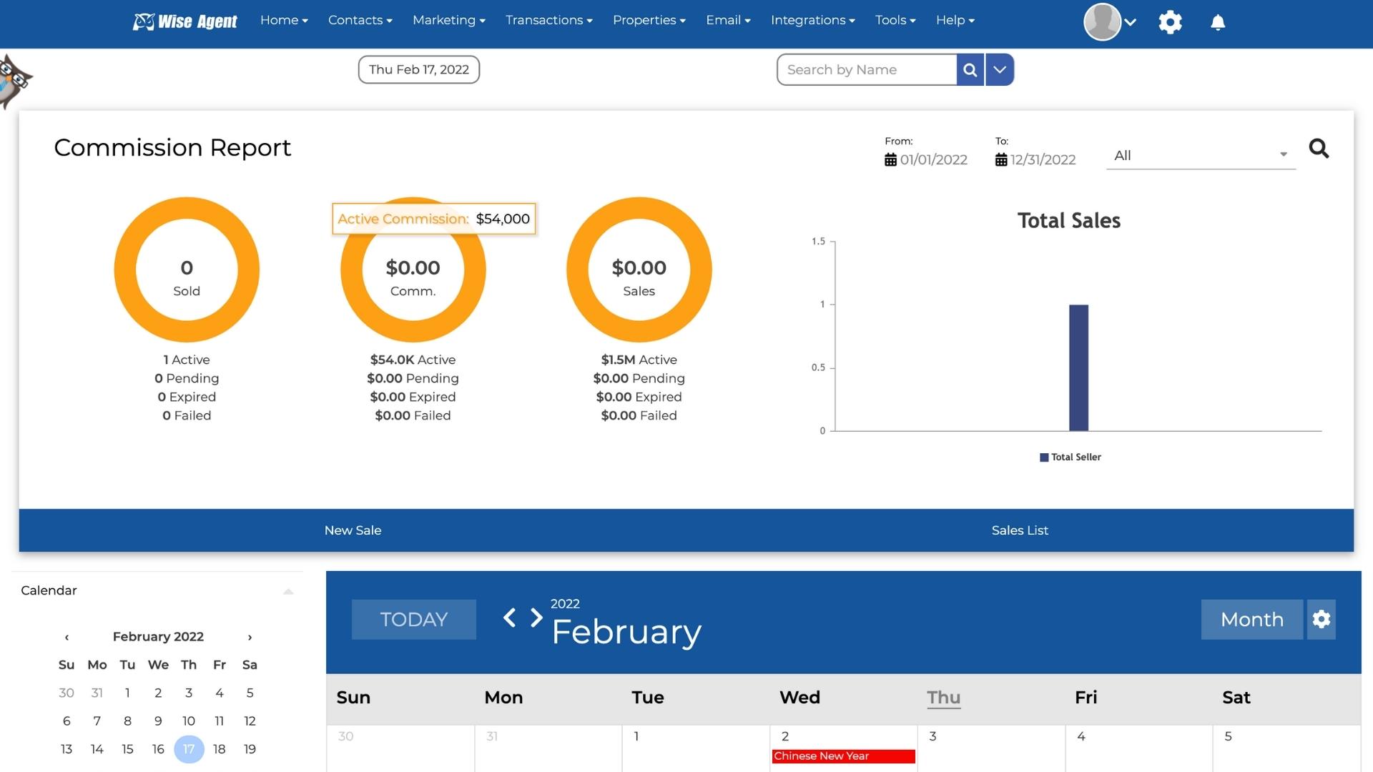Image resolution: width=1373 pixels, height=772 pixels.
Task: Click the settings gear icon
Action: (1170, 21)
